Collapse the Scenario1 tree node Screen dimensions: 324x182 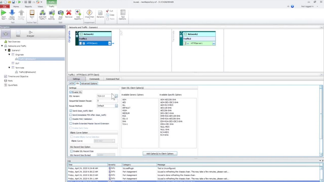click(x=6, y=50)
